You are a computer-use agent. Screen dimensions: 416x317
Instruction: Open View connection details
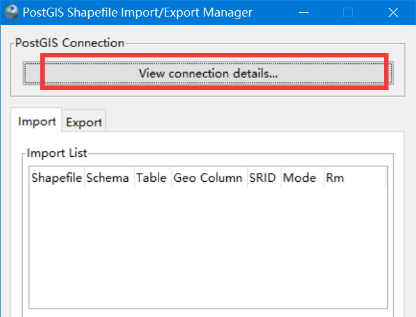pyautogui.click(x=208, y=73)
